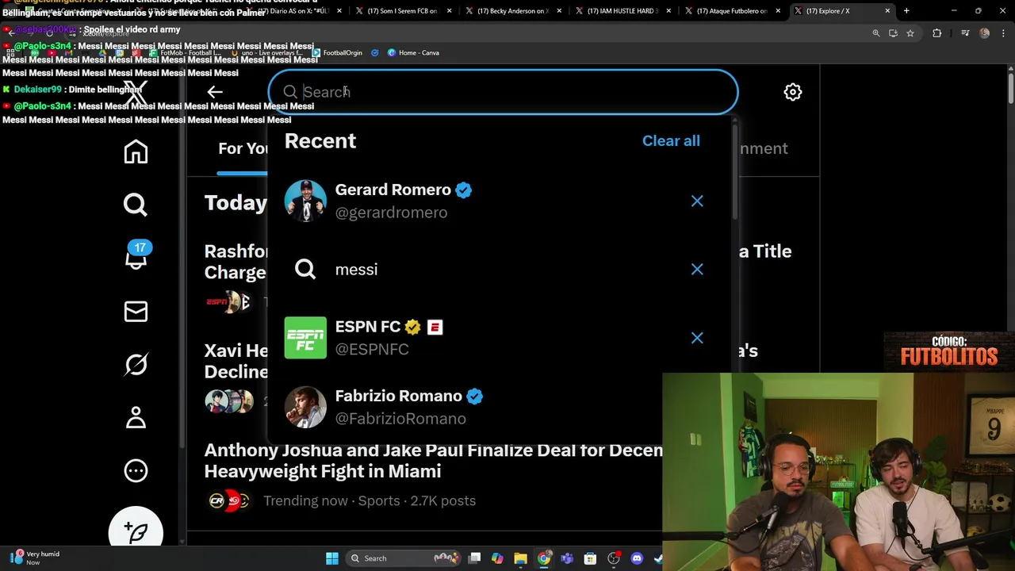Open Explore settings gear
Viewport: 1015px width, 571px height.
pos(792,92)
